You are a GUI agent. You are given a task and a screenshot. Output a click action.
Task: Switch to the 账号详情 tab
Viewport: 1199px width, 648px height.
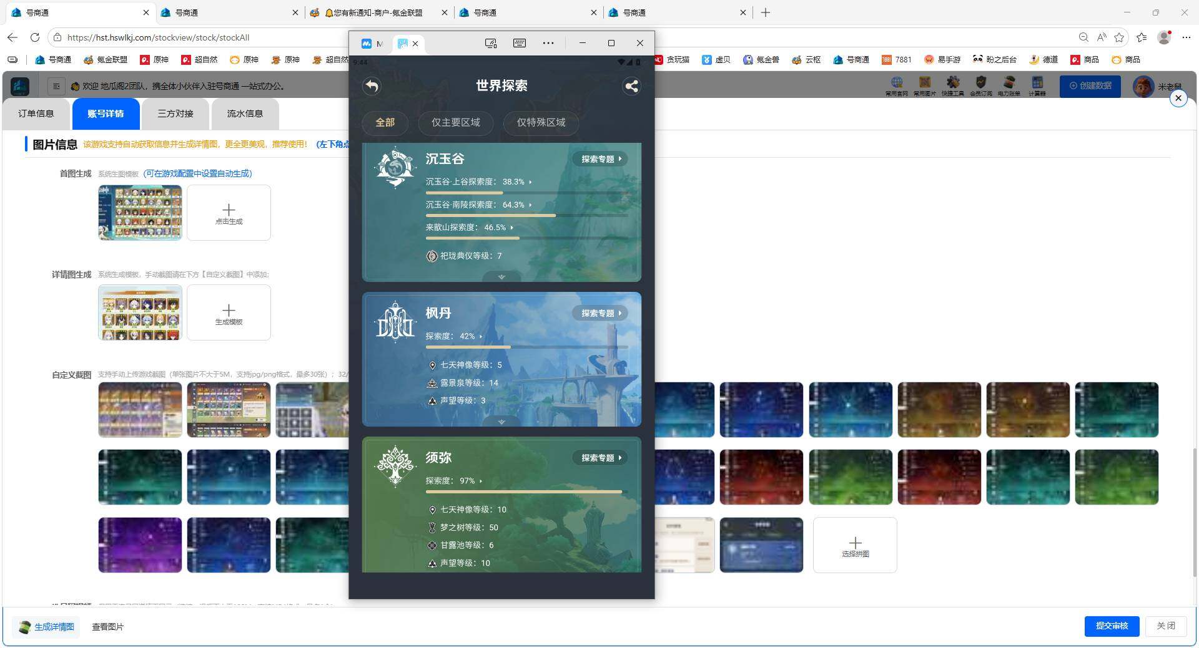[106, 114]
